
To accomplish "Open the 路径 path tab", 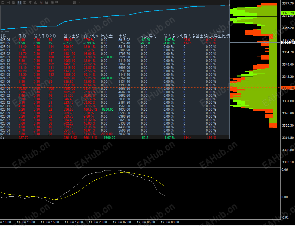I will [x=76, y=3].
